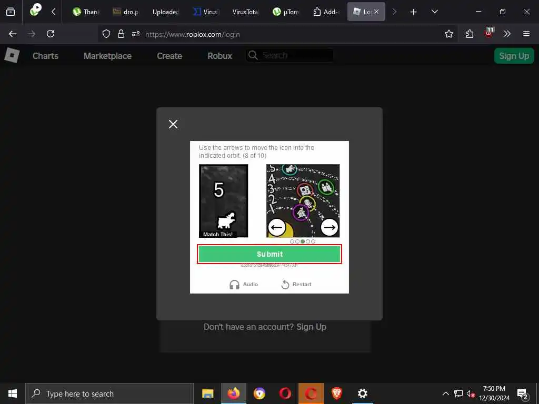Switch to the 'Uploaded' tab
Image resolution: width=539 pixels, height=404 pixels.
[x=165, y=12]
